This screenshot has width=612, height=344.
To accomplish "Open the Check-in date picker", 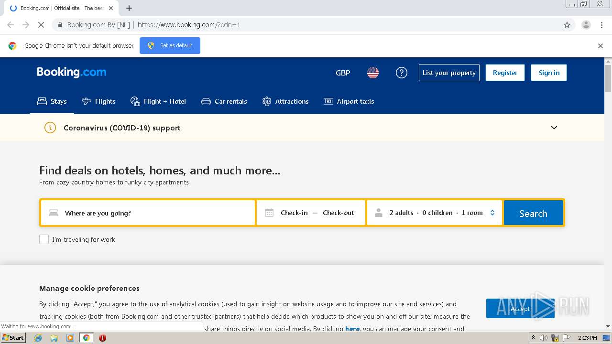I will 294,213.
